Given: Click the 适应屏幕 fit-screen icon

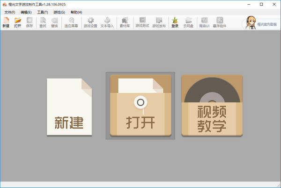Looking at the screenshot, I should (71, 22).
